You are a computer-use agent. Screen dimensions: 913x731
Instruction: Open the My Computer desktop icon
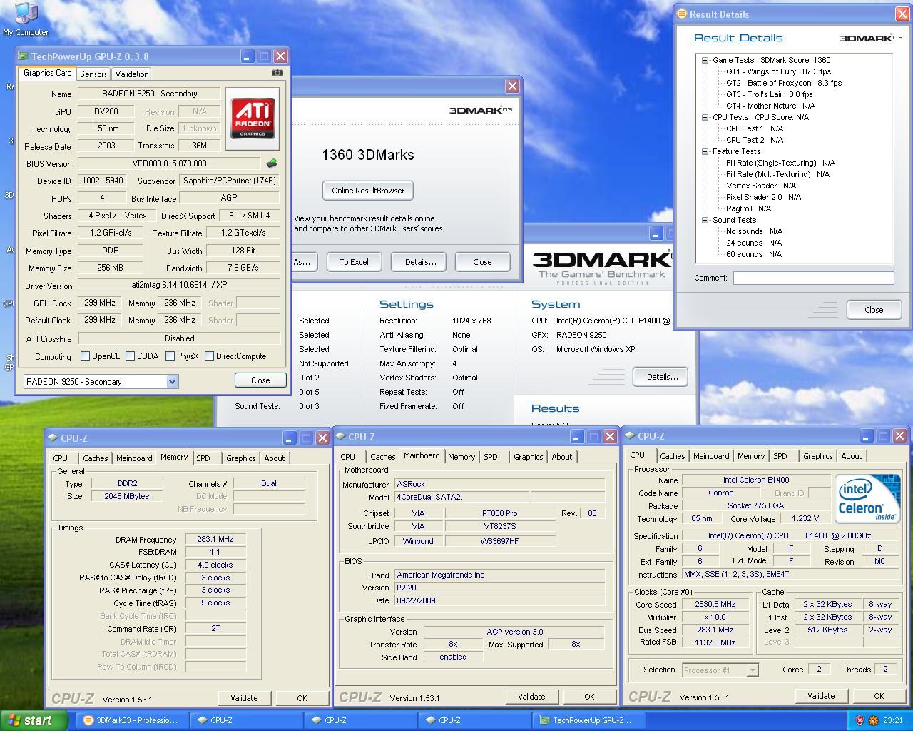coord(26,19)
